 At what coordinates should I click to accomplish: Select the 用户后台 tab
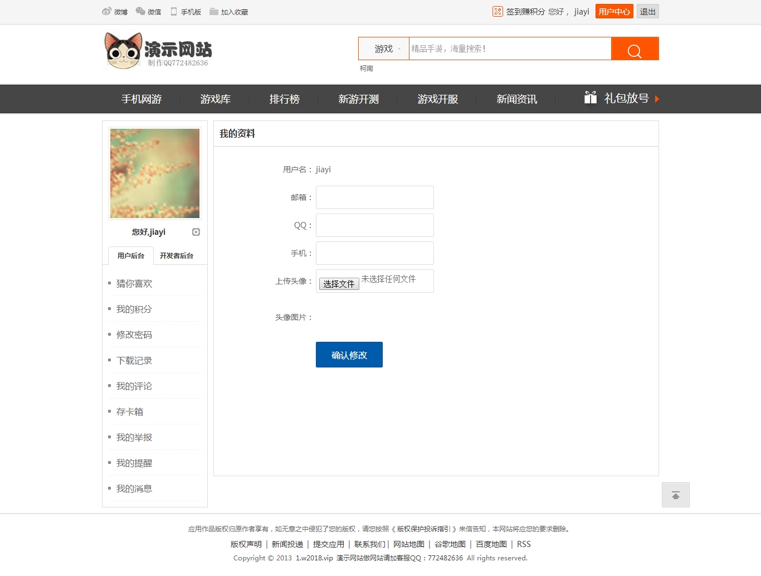coord(130,255)
